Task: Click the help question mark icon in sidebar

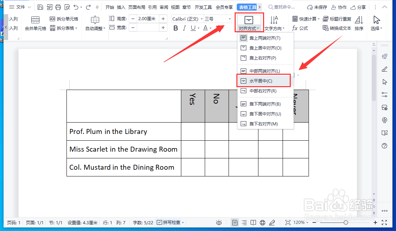Action: [x=384, y=146]
